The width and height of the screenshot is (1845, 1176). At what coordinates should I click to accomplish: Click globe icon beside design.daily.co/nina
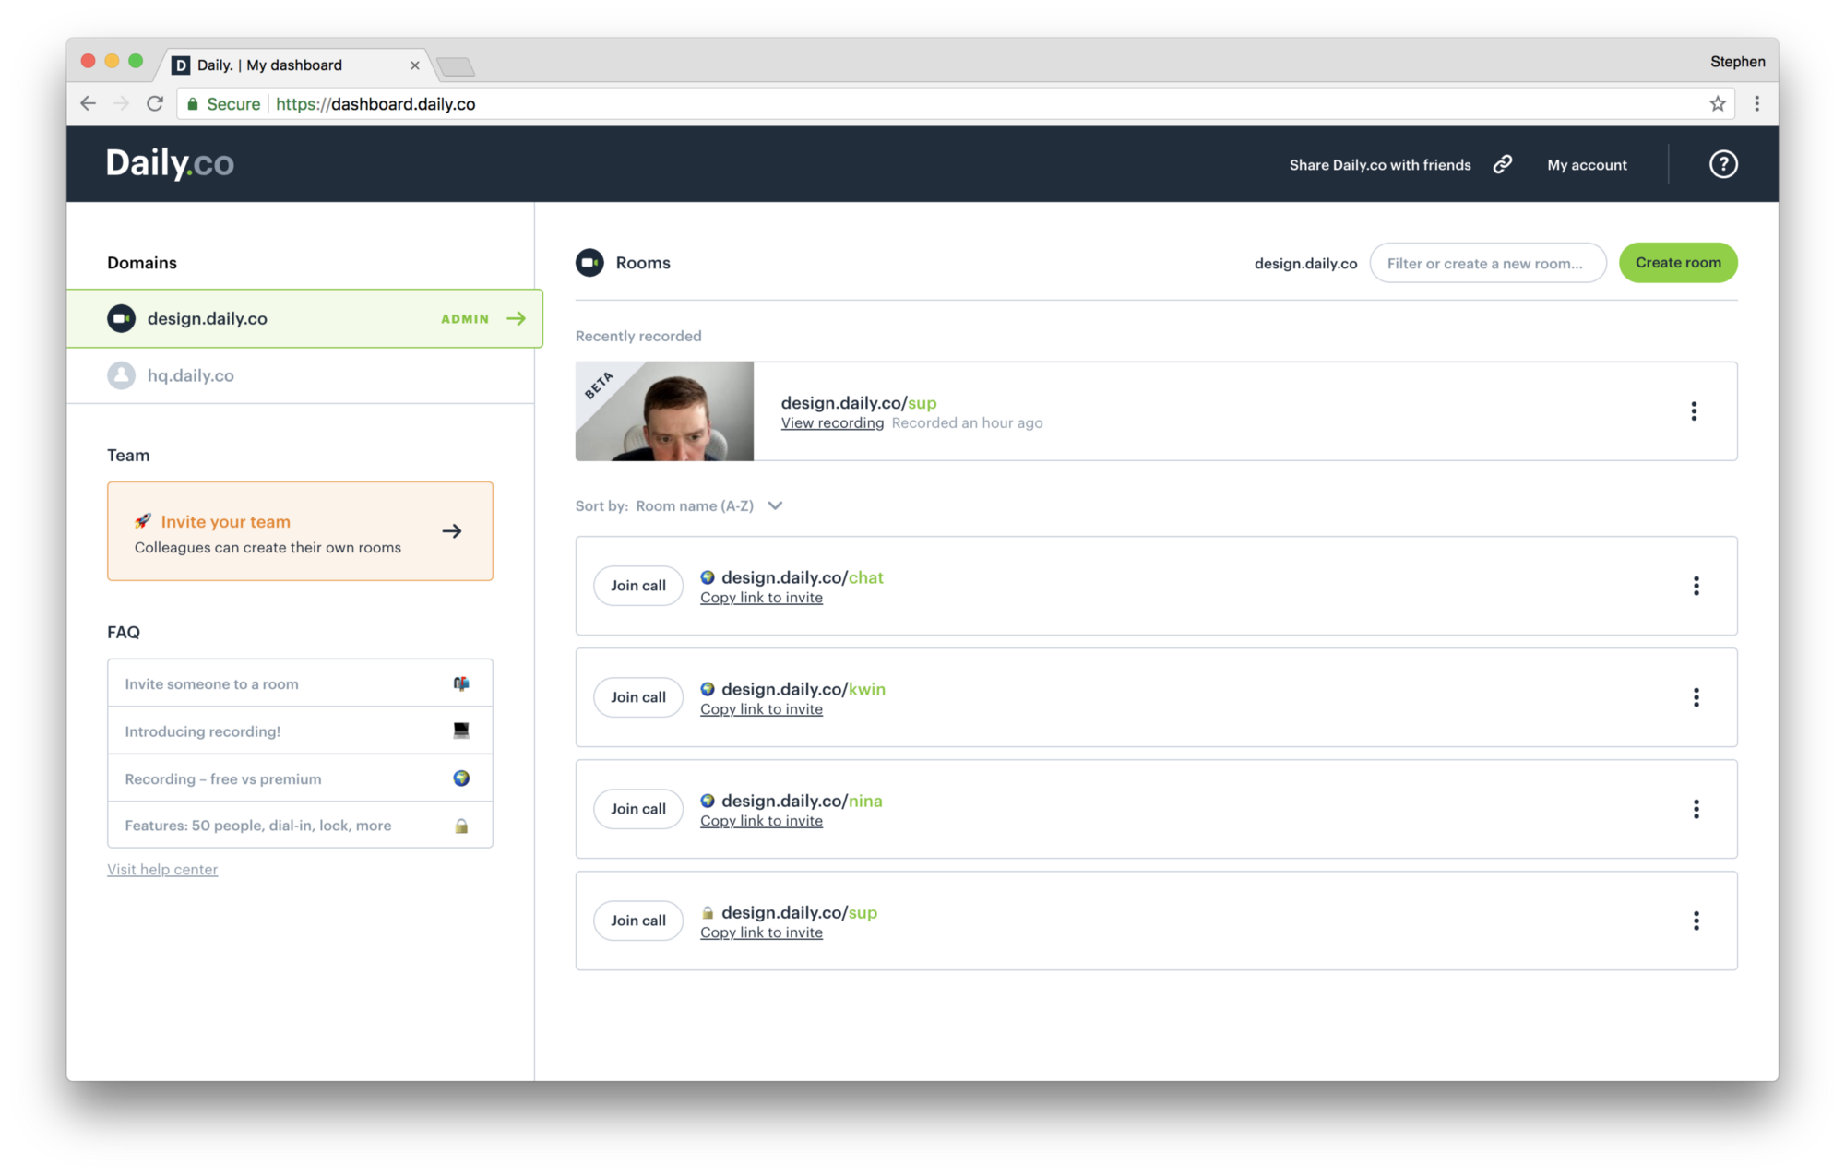coord(708,801)
